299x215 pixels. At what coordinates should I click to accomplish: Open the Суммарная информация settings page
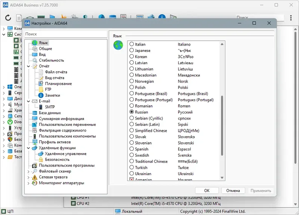pyautogui.click(x=61, y=119)
